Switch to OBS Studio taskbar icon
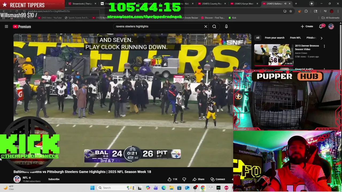This screenshot has height=192, width=342. (195, 188)
